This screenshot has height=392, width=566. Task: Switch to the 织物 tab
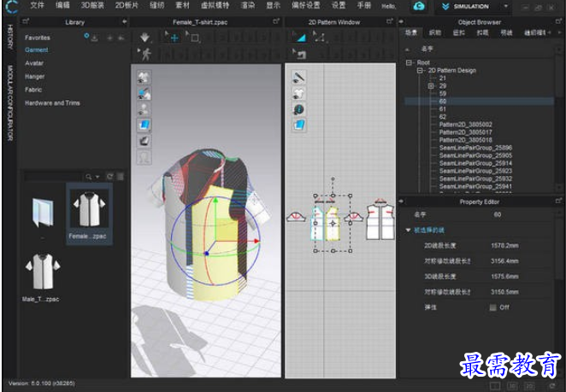click(434, 32)
